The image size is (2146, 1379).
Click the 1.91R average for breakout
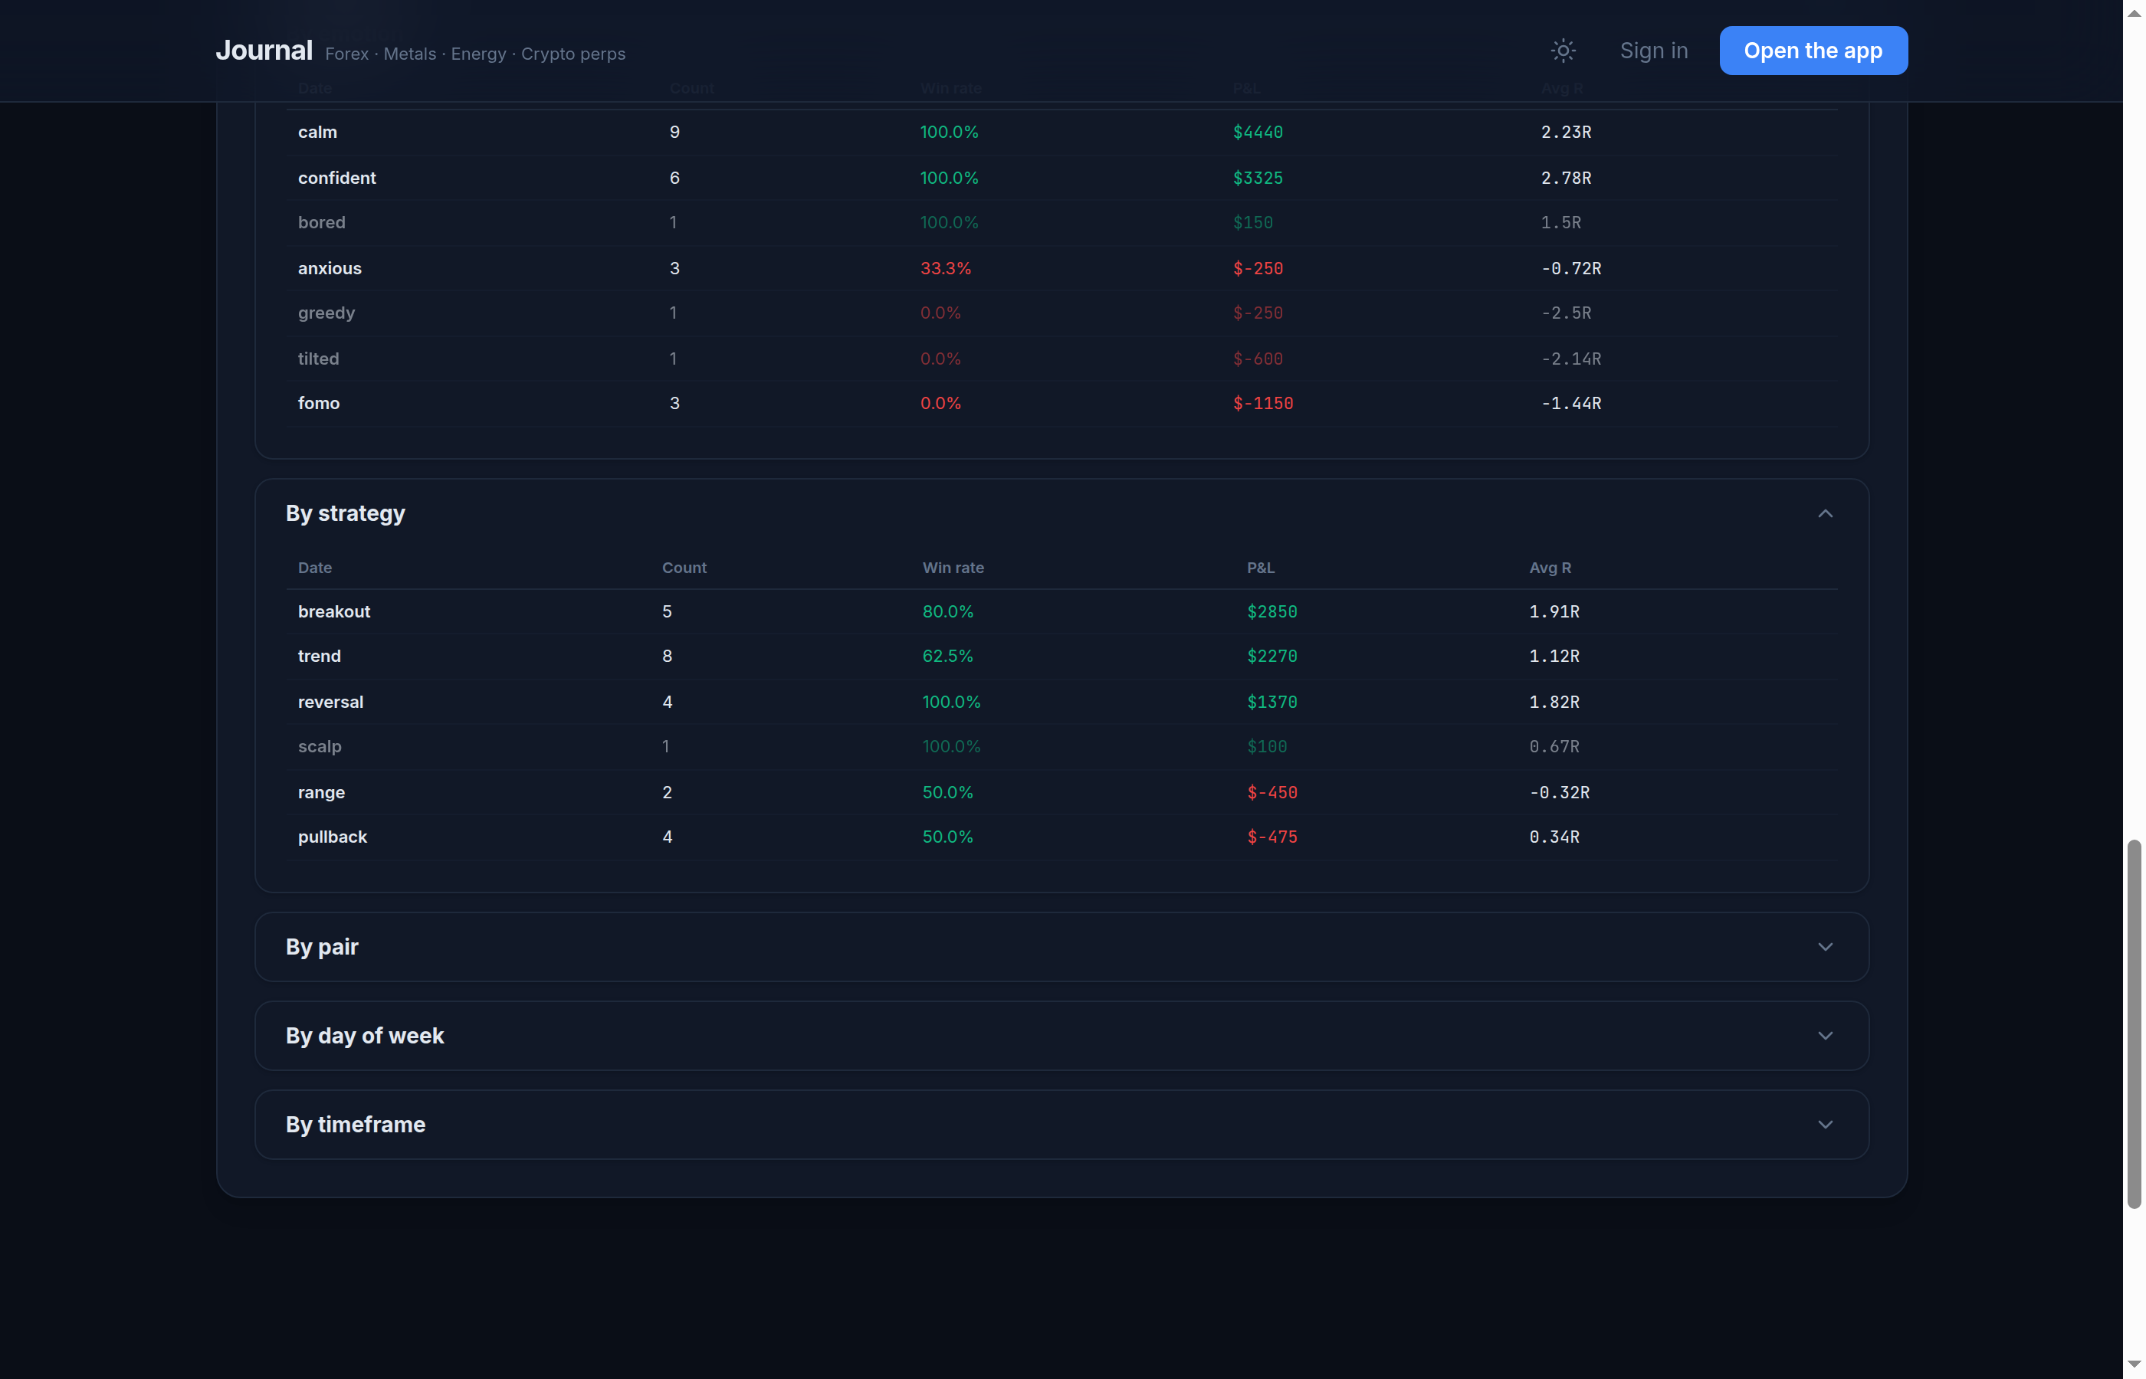coord(1554,611)
